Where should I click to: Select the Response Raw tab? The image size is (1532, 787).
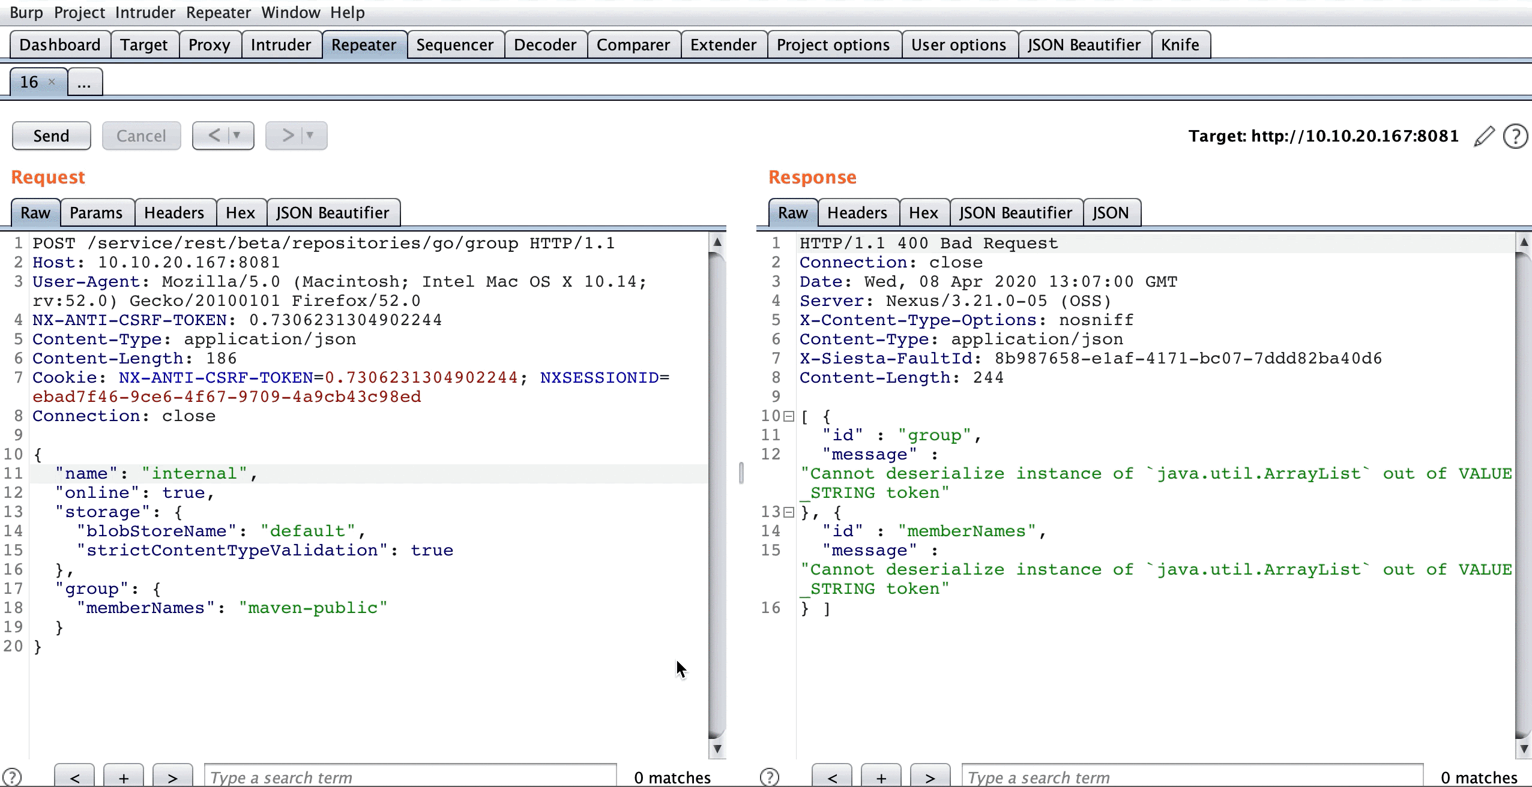coord(793,213)
